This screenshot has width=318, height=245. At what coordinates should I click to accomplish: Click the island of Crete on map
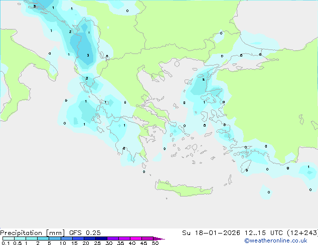pos(184,188)
